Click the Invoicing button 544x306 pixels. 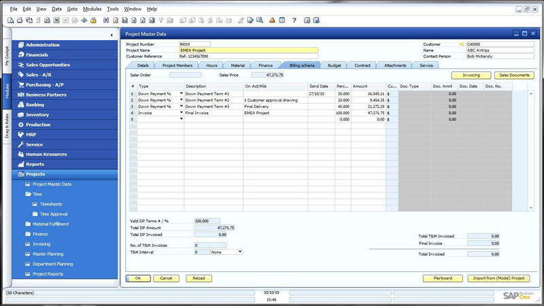pos(471,75)
